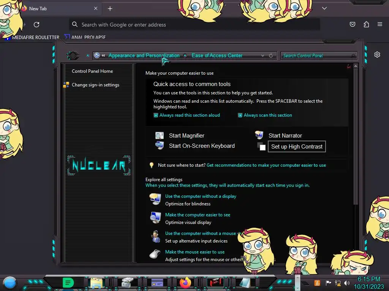Open Firefox extensions puzzle icon
The image size is (389, 291).
point(366,24)
